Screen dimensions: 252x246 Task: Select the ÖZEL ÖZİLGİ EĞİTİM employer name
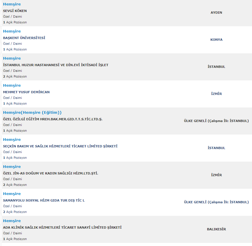pyautogui.click(x=53, y=119)
